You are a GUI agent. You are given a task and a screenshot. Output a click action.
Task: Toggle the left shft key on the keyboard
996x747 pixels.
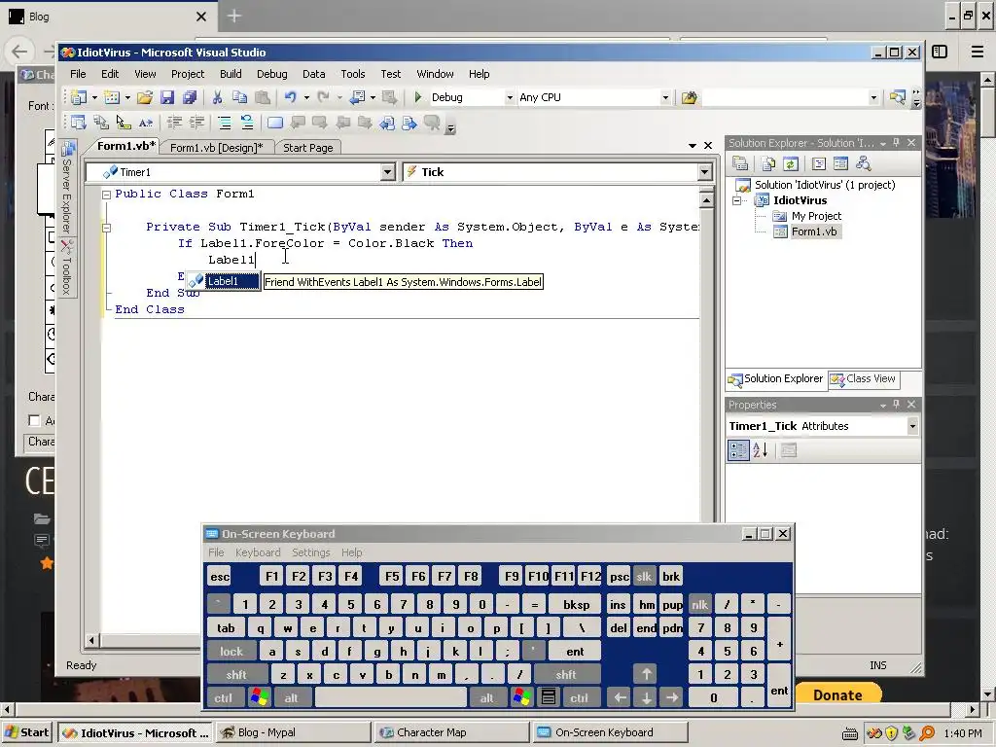[236, 675]
